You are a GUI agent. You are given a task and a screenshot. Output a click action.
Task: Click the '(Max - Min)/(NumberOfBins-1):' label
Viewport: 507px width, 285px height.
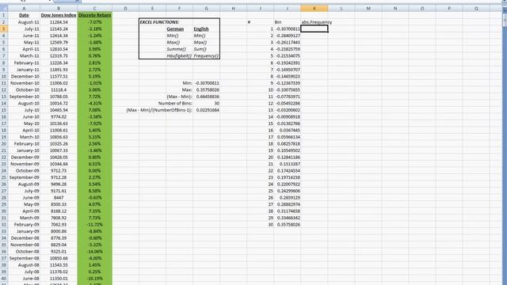pyautogui.click(x=159, y=110)
